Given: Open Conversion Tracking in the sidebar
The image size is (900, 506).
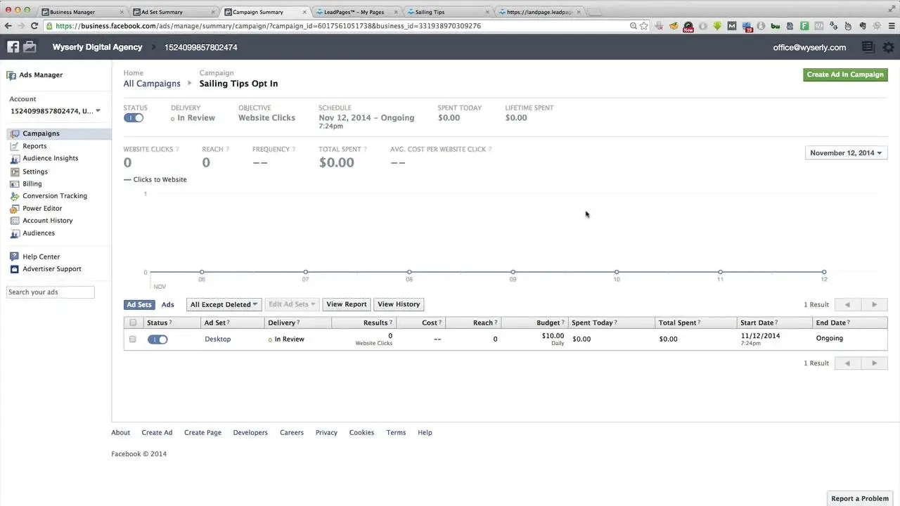Looking at the screenshot, I should coord(55,196).
